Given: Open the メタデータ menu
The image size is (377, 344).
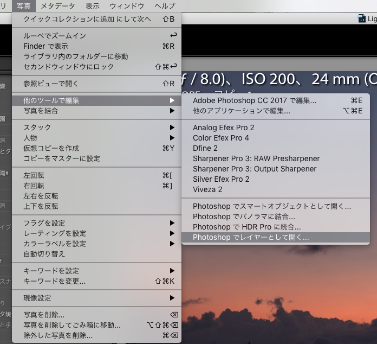Looking at the screenshot, I should tap(58, 6).
